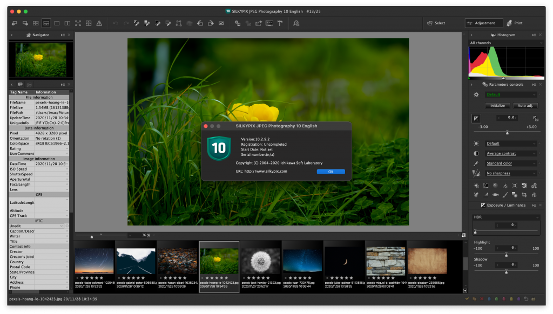The height and width of the screenshot is (314, 553).
Task: Switch to the Adjustment section
Action: pos(483,23)
